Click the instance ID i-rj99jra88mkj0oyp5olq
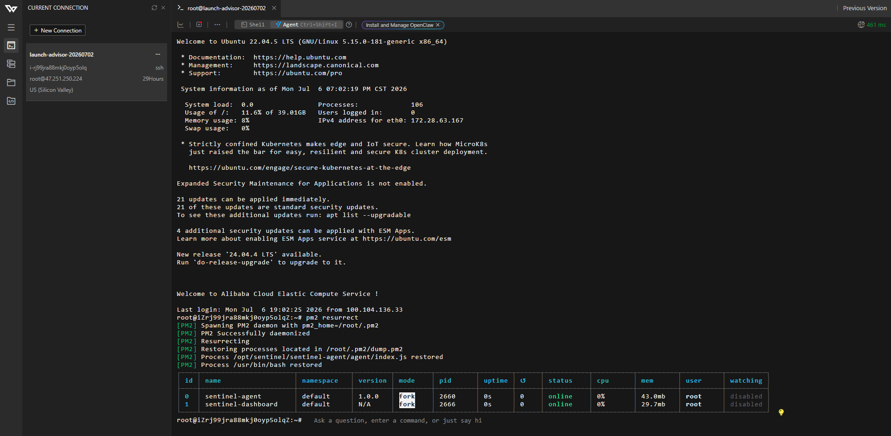Image resolution: width=891 pixels, height=436 pixels. pyautogui.click(x=59, y=68)
